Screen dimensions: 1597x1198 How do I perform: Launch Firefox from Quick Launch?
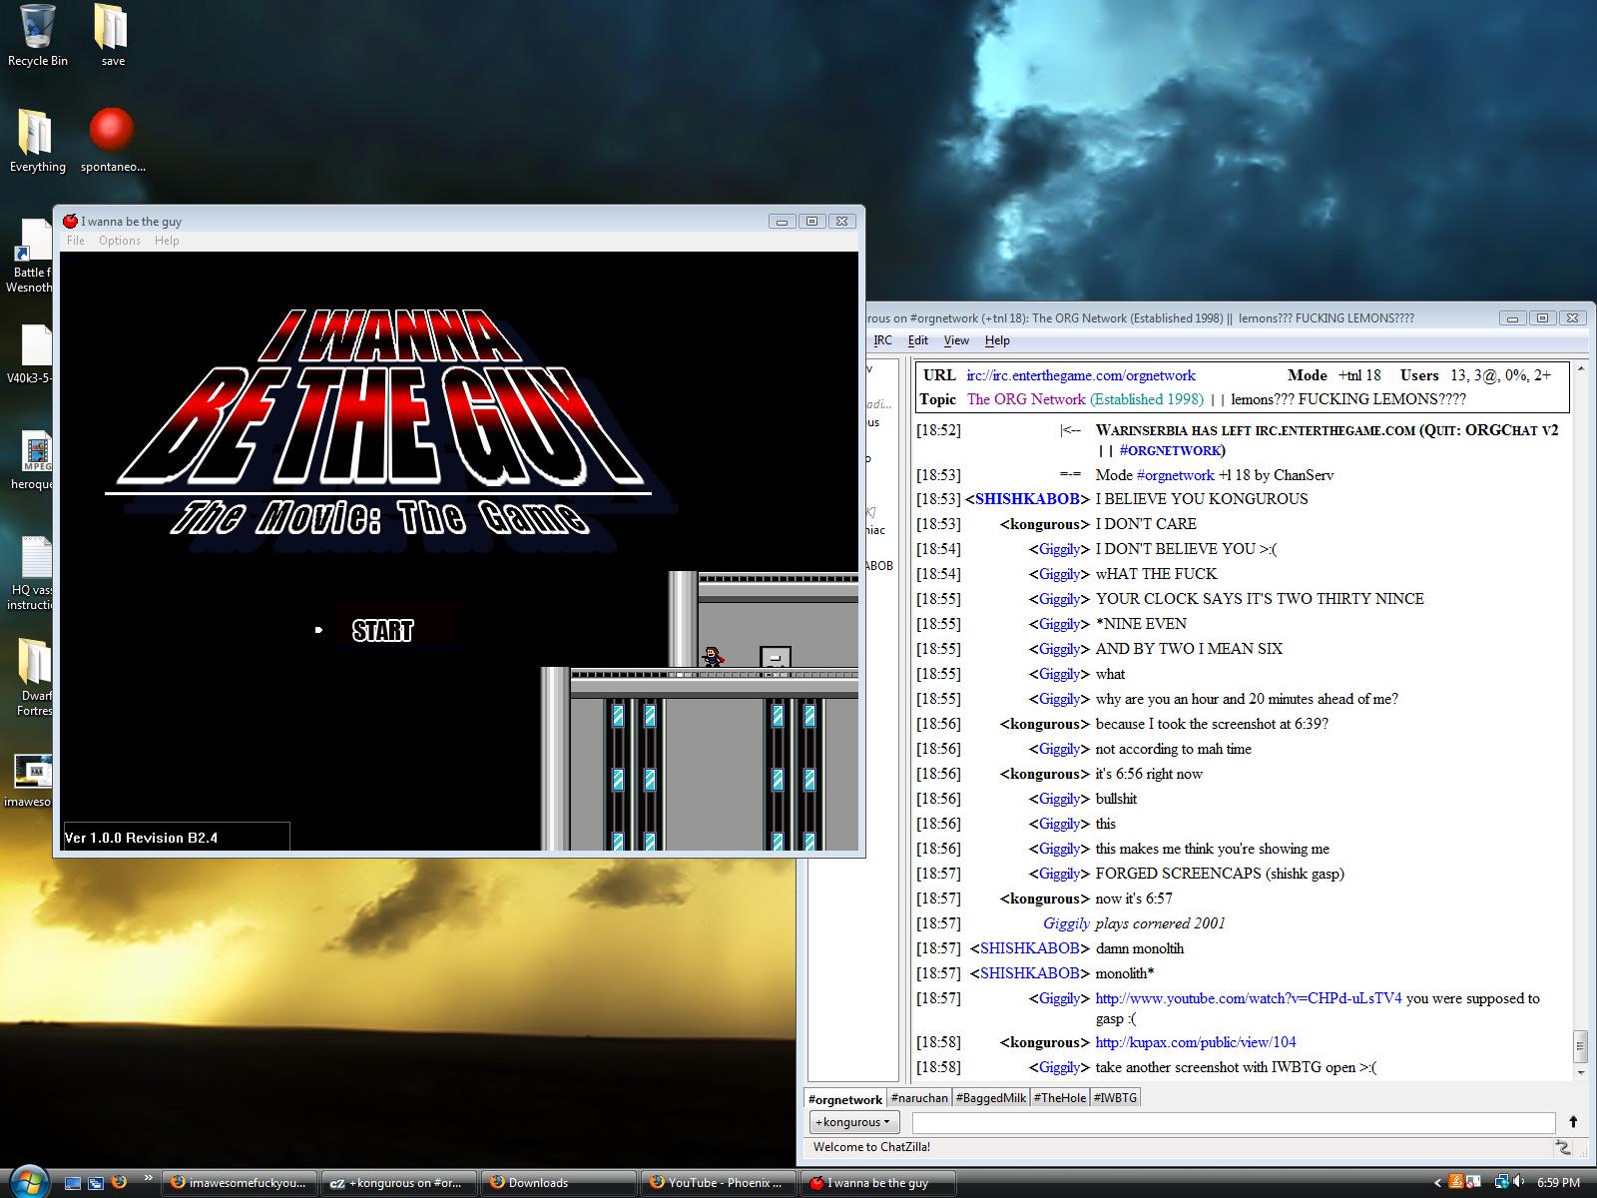coord(120,1183)
